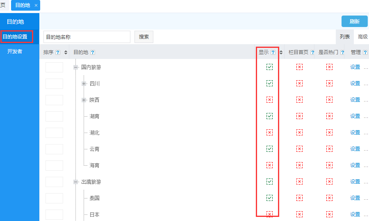Enable 是否热门 for 云南 row

[329, 149]
